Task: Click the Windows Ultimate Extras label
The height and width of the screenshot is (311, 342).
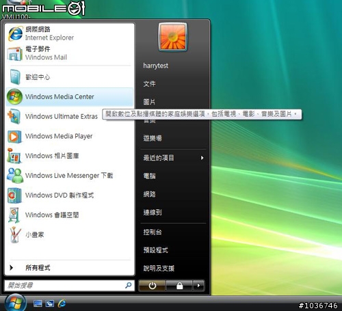Action: [62, 116]
